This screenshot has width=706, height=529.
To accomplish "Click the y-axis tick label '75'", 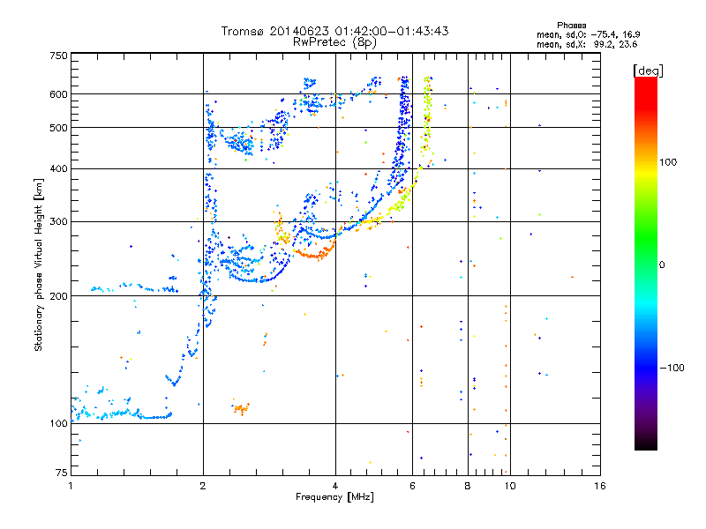I will pyautogui.click(x=62, y=473).
